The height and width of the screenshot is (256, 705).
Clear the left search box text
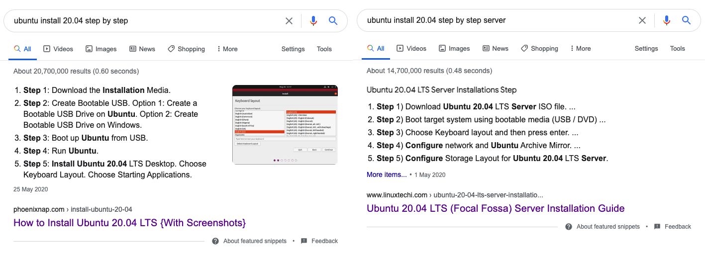pos(289,21)
